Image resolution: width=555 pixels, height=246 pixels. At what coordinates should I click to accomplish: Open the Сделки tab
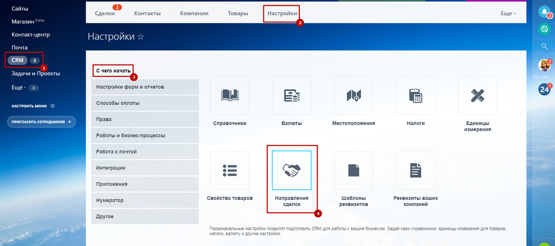pos(105,14)
